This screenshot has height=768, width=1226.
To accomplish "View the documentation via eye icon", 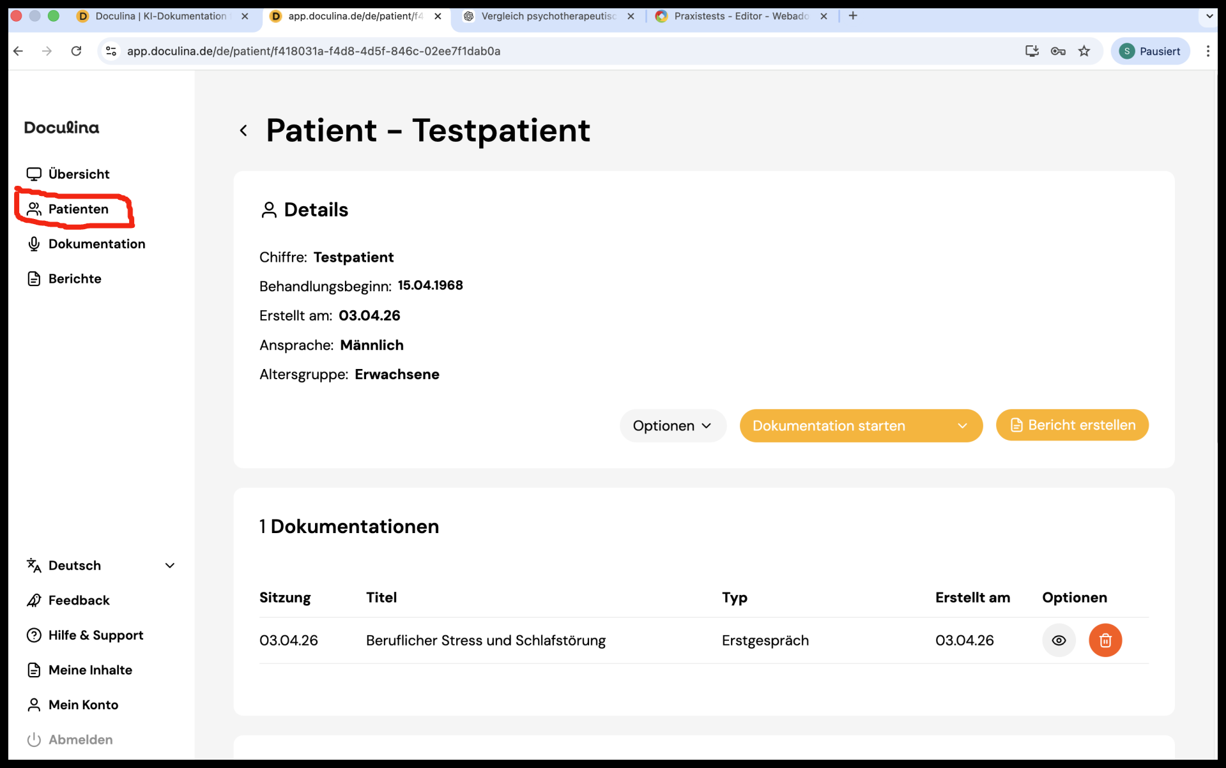I will click(1059, 640).
